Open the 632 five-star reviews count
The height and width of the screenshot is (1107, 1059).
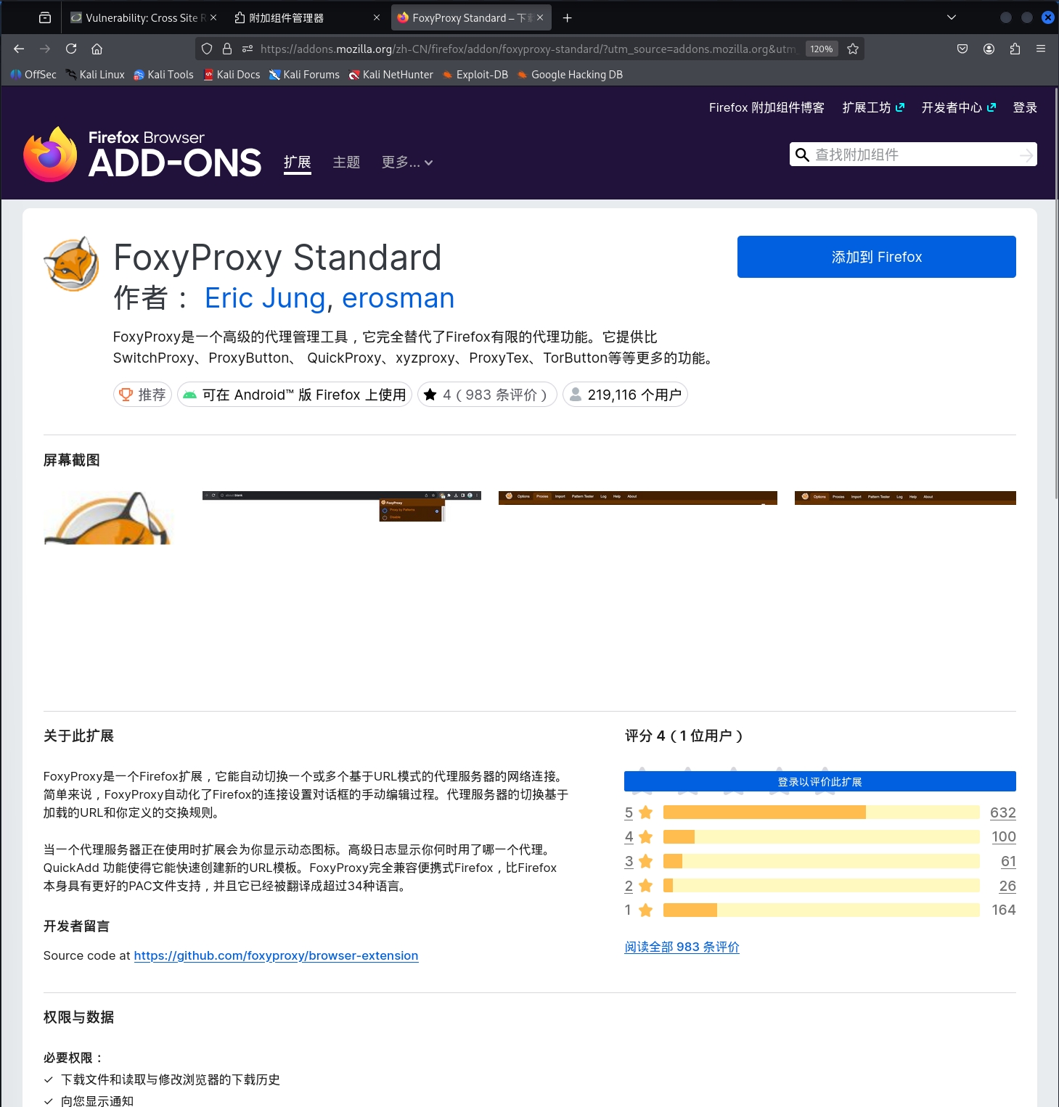click(x=1003, y=812)
